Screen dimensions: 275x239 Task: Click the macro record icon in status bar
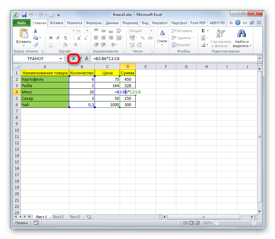(36, 223)
